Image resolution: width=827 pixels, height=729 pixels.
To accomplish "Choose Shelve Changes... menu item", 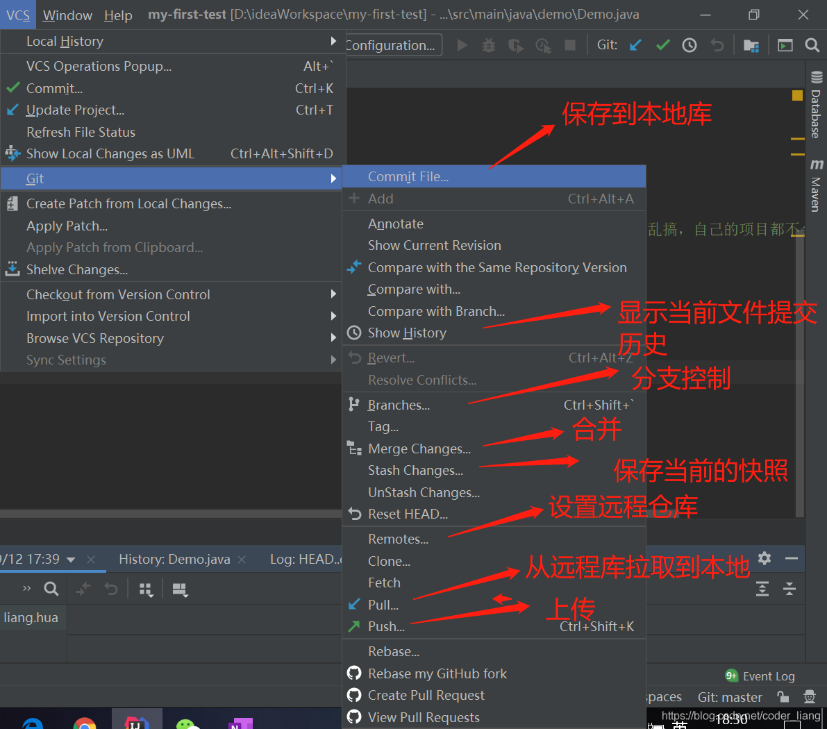I will (172, 269).
